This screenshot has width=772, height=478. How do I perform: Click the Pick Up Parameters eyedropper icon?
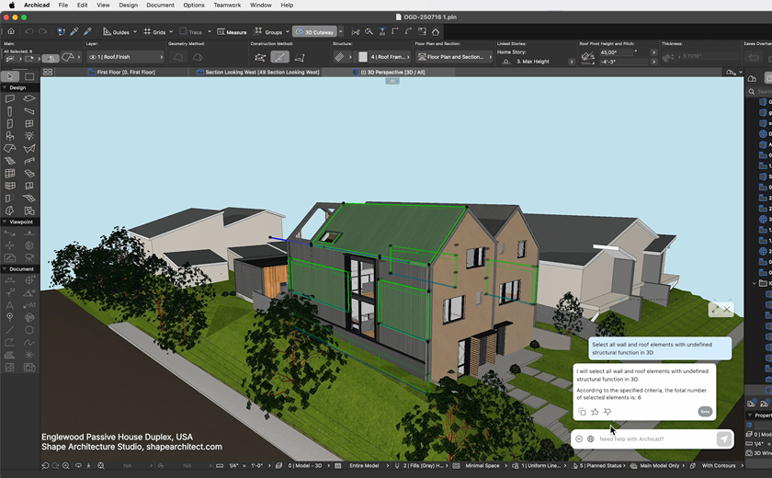(74, 31)
